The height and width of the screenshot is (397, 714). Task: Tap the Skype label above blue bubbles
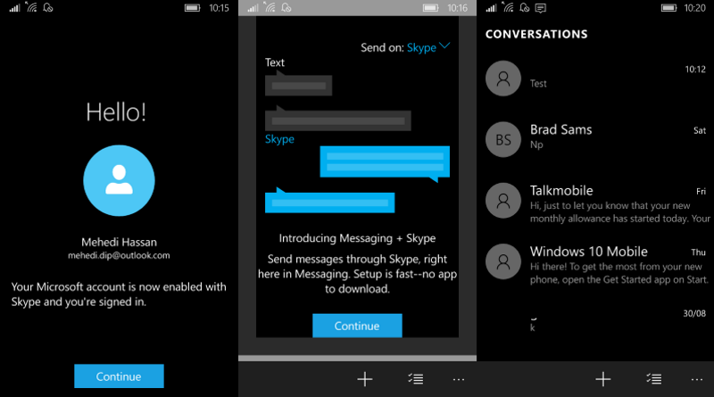click(279, 139)
